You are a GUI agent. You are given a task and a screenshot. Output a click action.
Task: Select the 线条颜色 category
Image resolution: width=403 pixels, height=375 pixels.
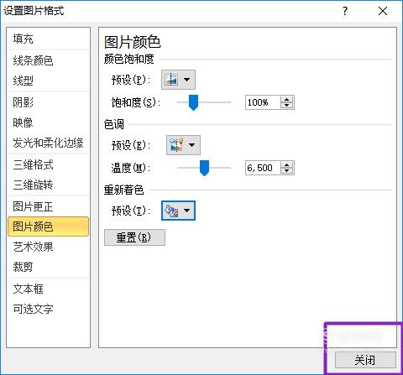[48, 60]
